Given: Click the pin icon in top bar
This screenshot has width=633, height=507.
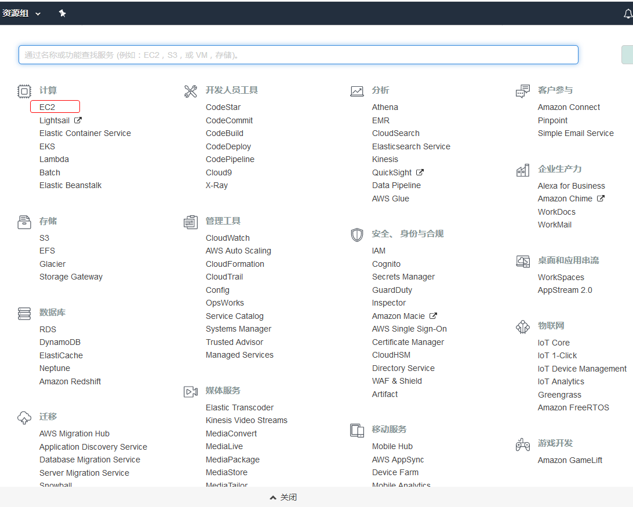Looking at the screenshot, I should point(62,13).
